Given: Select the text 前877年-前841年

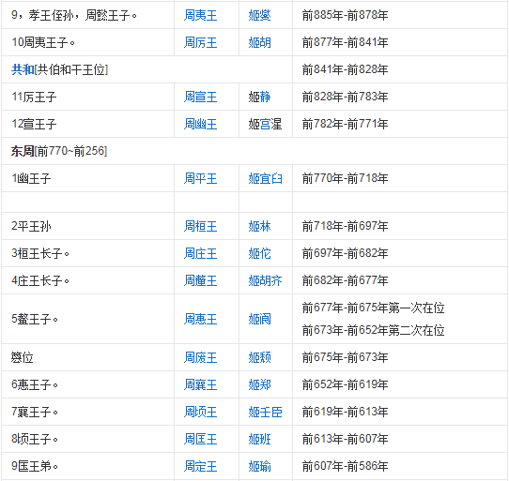Looking at the screenshot, I should [x=345, y=42].
